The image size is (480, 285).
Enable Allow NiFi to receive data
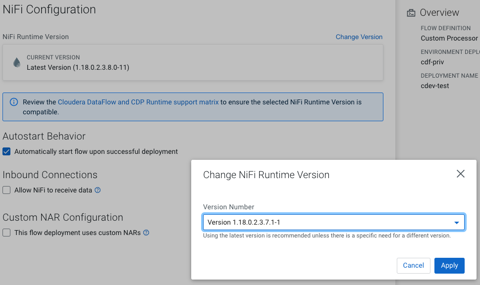click(x=6, y=190)
